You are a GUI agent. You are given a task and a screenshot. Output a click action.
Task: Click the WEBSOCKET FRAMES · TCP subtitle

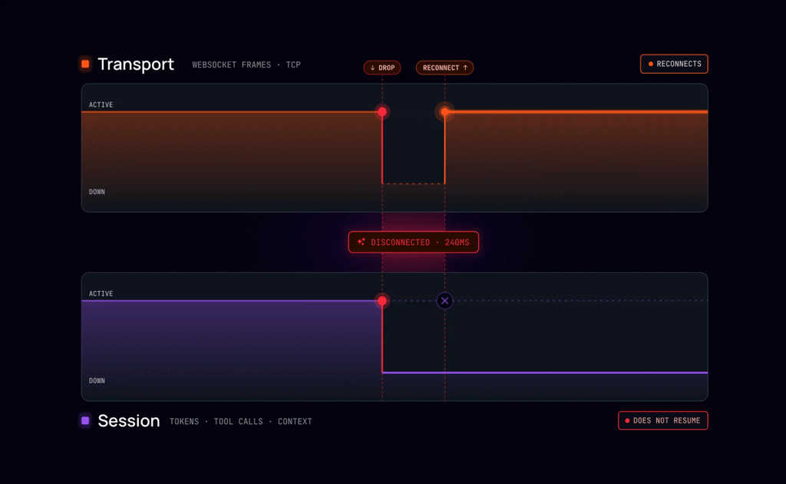pyautogui.click(x=246, y=65)
